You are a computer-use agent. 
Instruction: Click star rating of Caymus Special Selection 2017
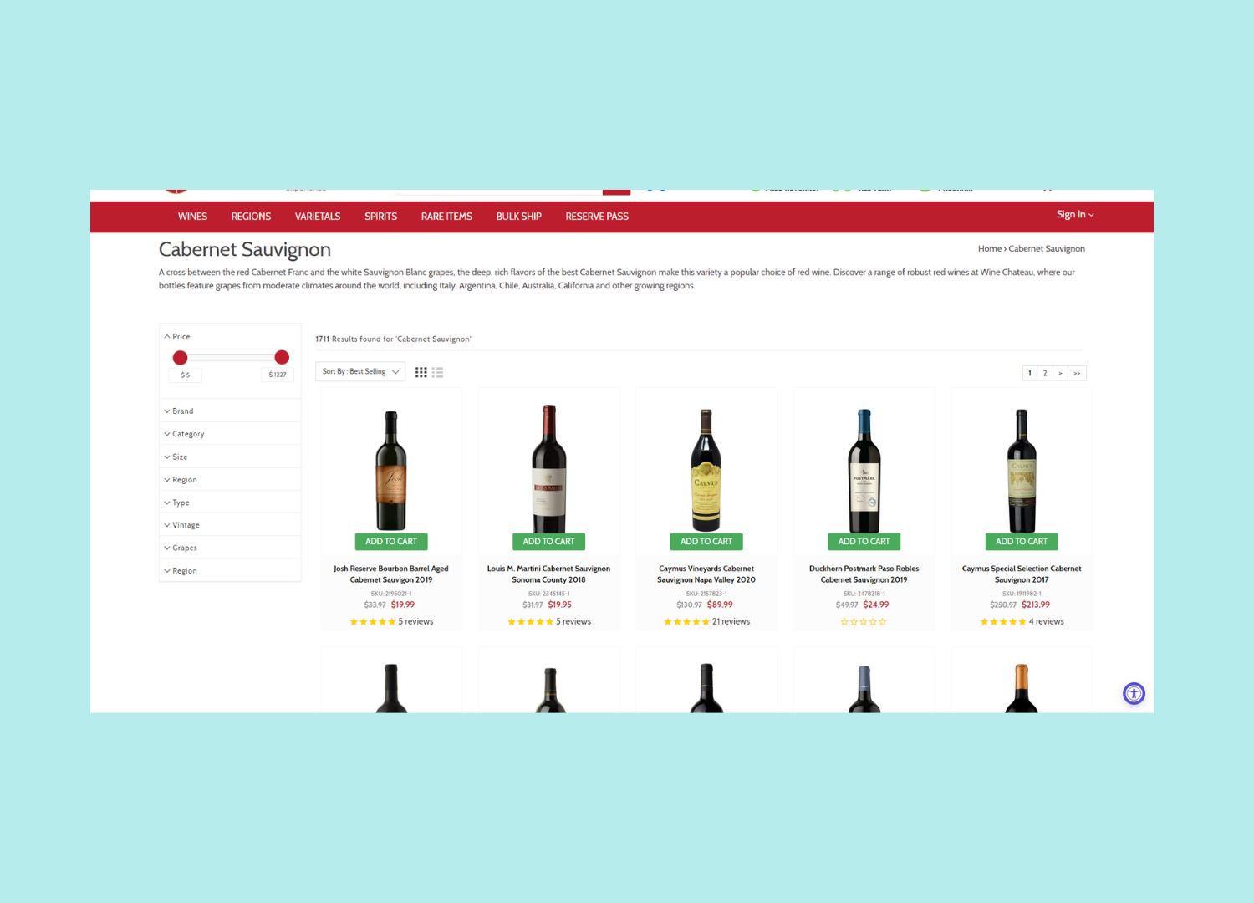click(1003, 622)
